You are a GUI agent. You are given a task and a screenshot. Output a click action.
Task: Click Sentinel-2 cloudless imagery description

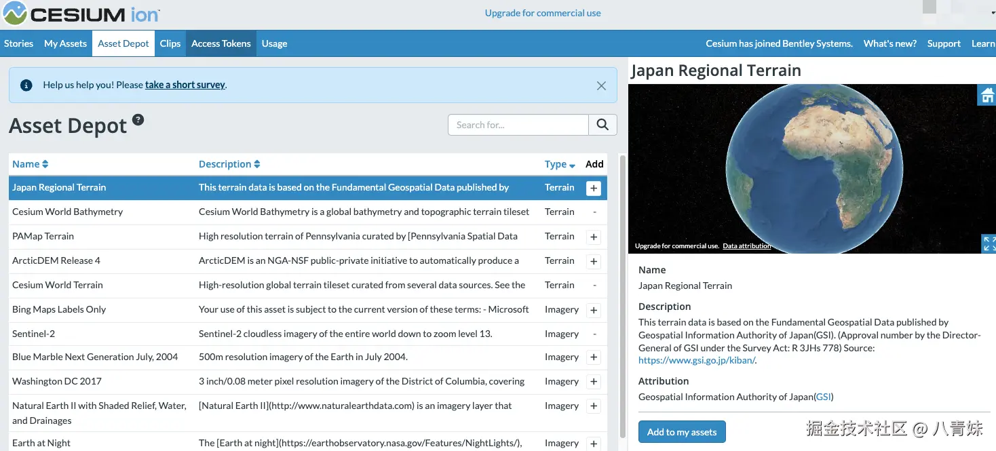coord(345,334)
